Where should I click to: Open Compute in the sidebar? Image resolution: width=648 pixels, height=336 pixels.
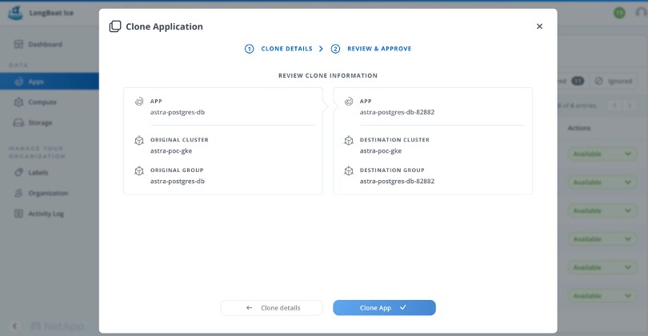[x=41, y=102]
